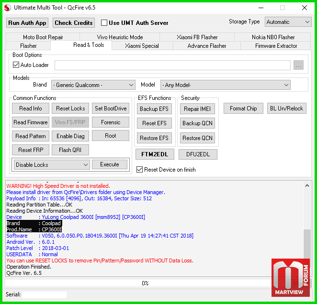Image resolution: width=317 pixels, height=304 pixels.
Task: Click the BL Un/Relock button
Action: (x=287, y=109)
